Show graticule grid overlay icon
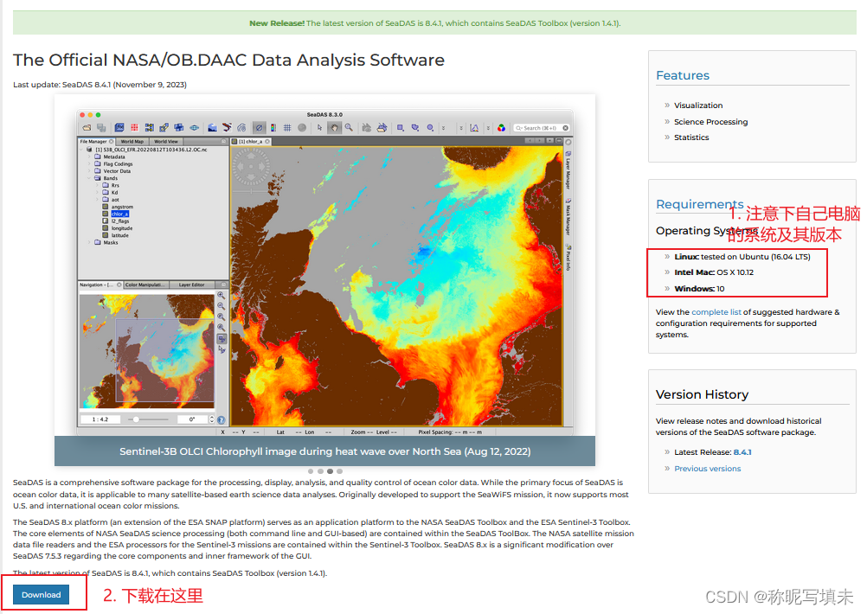This screenshot has width=867, height=614. 287,128
